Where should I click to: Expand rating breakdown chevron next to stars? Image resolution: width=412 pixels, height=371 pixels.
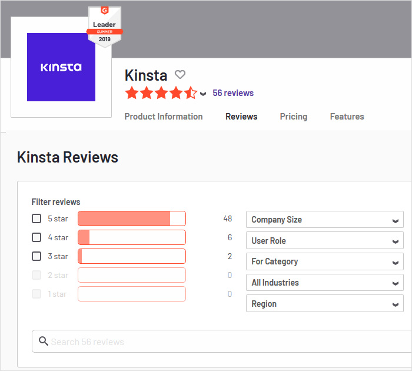pos(203,94)
